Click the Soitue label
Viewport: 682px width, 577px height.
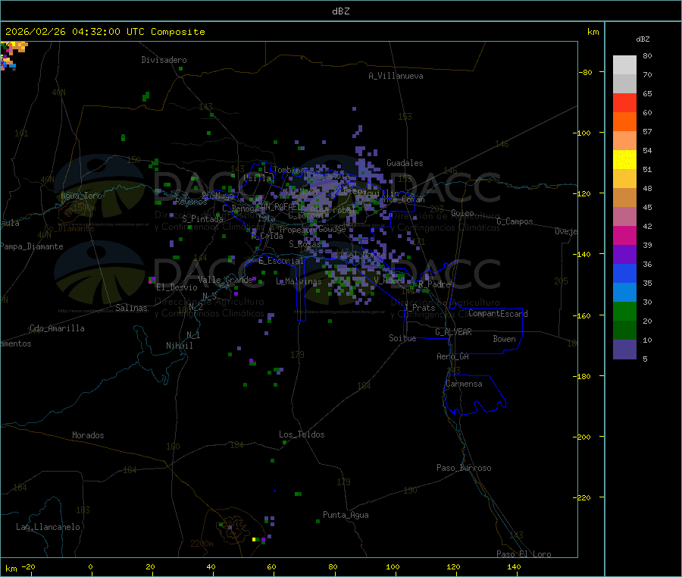pyautogui.click(x=402, y=338)
